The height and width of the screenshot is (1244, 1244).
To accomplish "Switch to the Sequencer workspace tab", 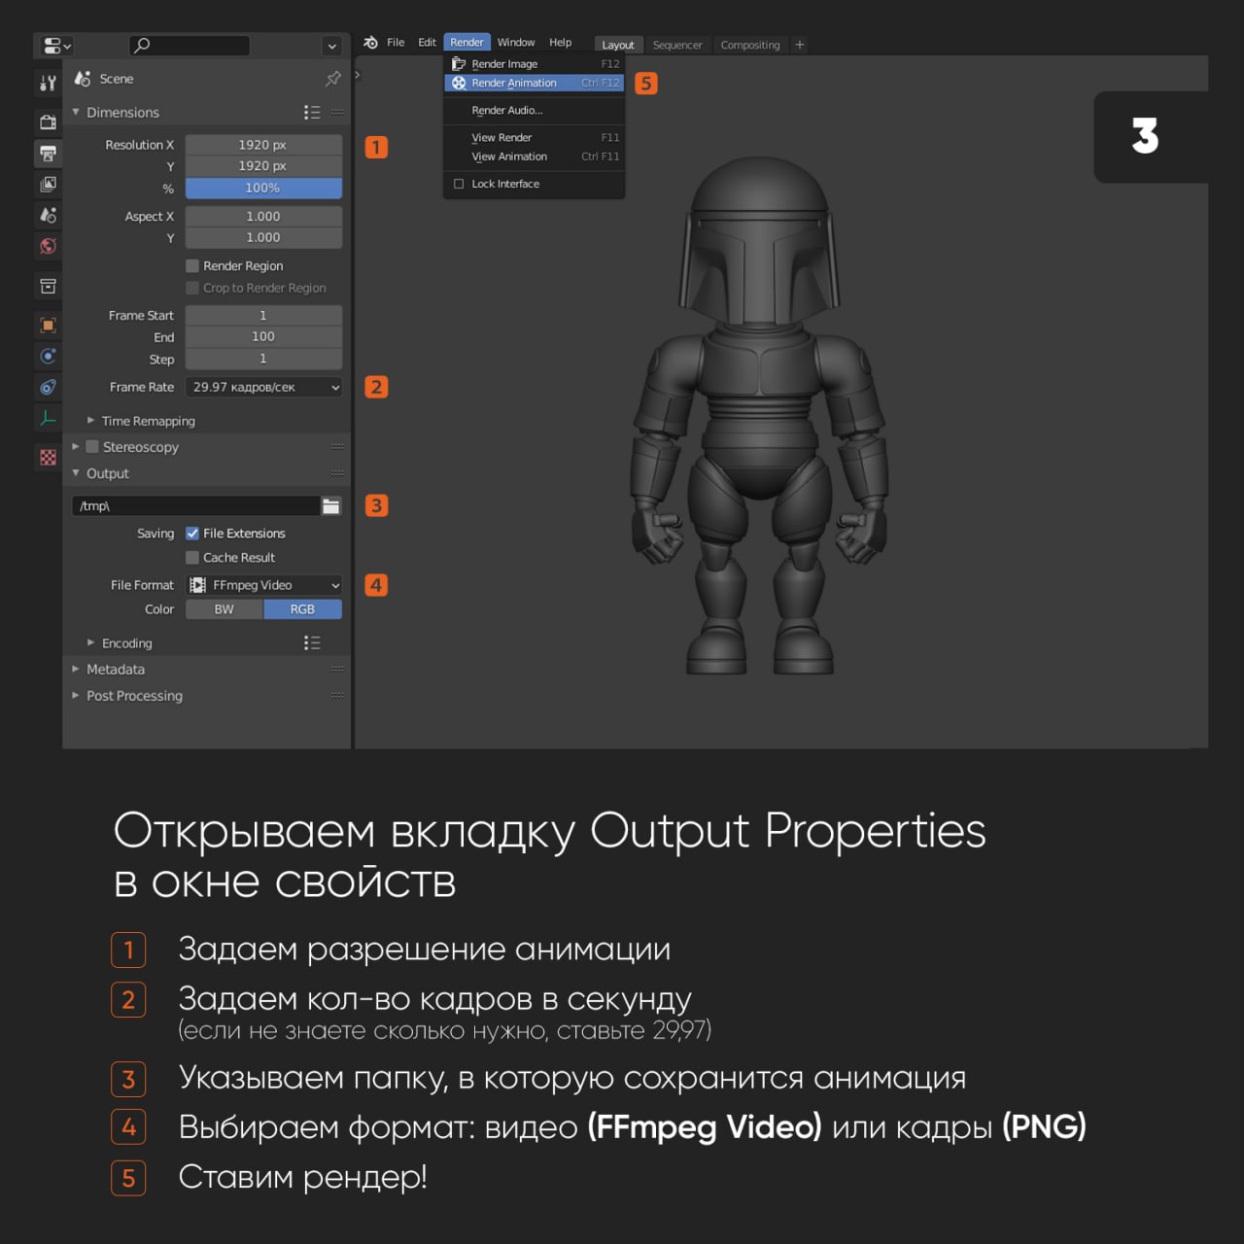I will click(x=677, y=45).
